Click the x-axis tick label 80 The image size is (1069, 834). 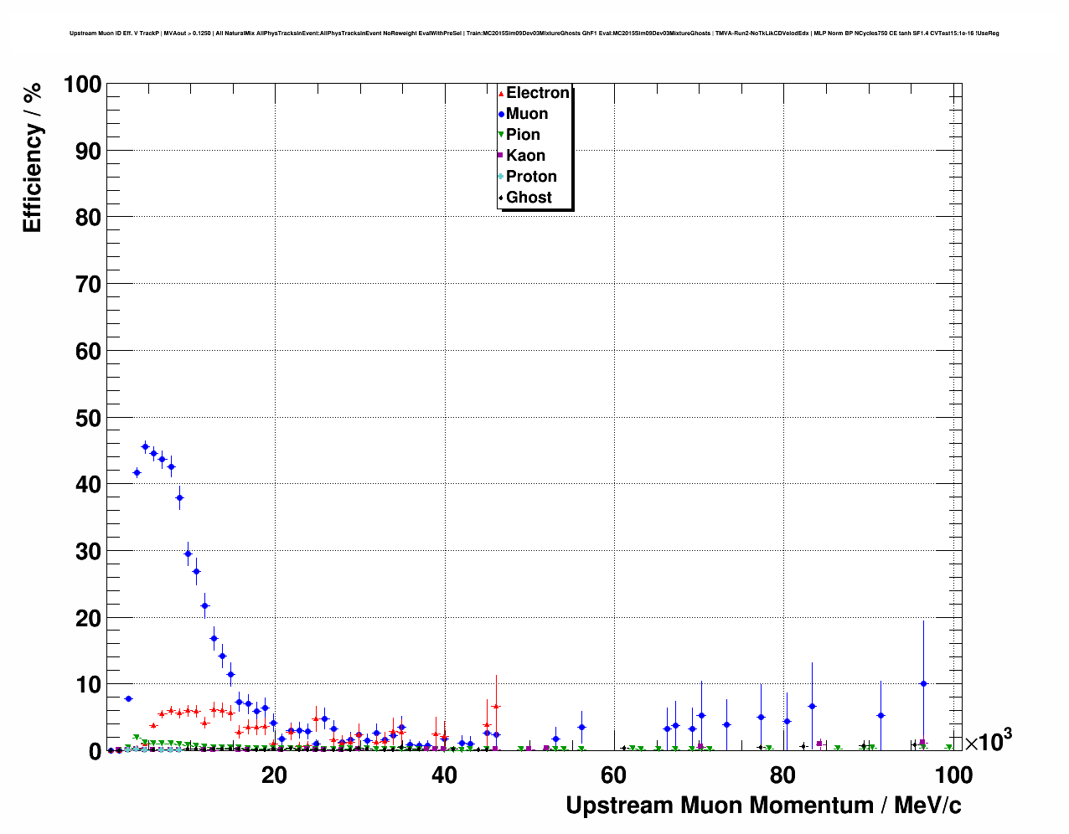point(782,775)
